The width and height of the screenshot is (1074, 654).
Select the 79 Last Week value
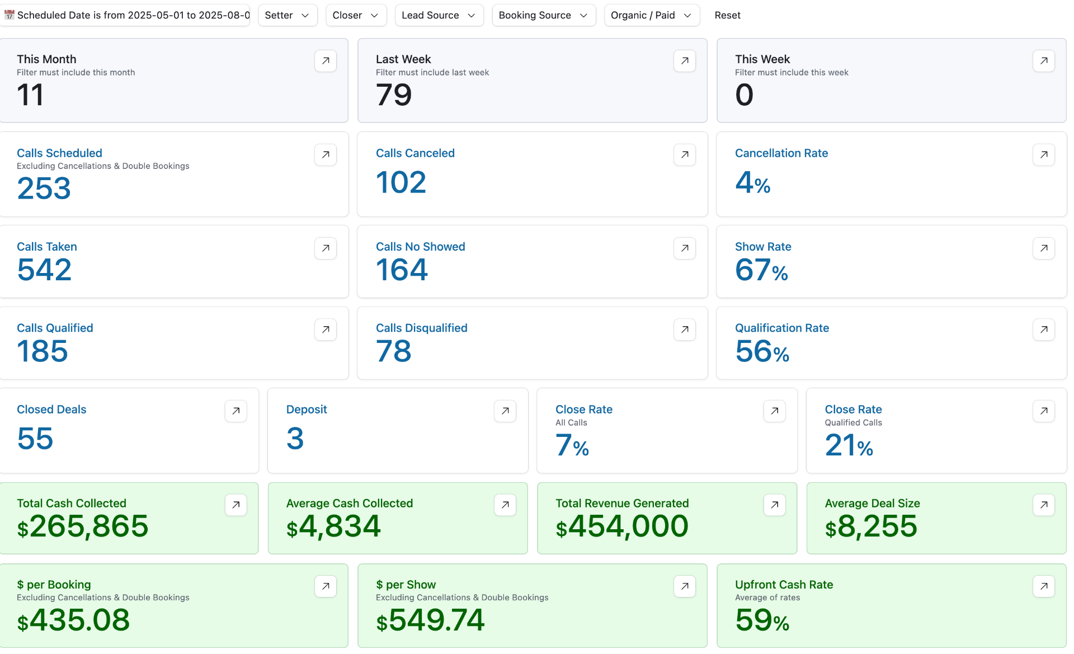(x=394, y=95)
